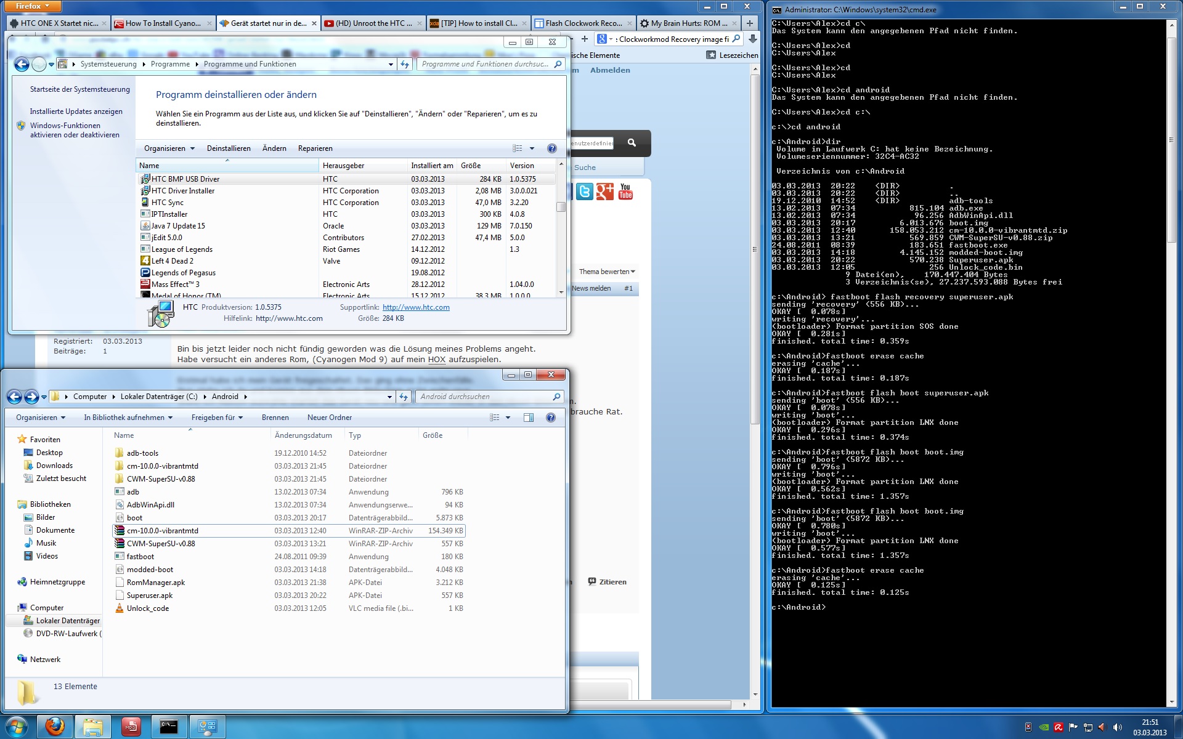This screenshot has height=739, width=1183.
Task: Open Windows-Funktionen aktivieren oder deaktivieren link
Action: (75, 130)
